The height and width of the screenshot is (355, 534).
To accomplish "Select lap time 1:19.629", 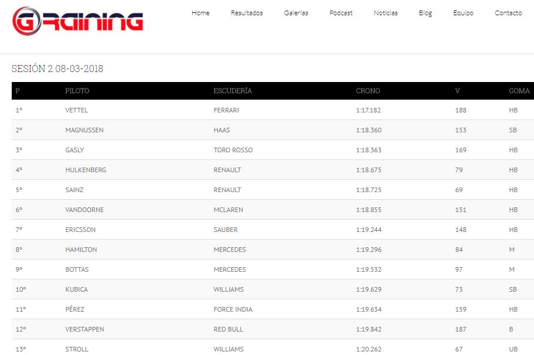I will click(x=369, y=289).
